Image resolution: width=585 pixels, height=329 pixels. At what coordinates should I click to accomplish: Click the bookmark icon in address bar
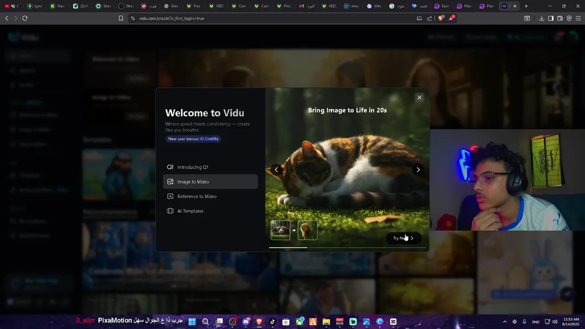[121, 18]
